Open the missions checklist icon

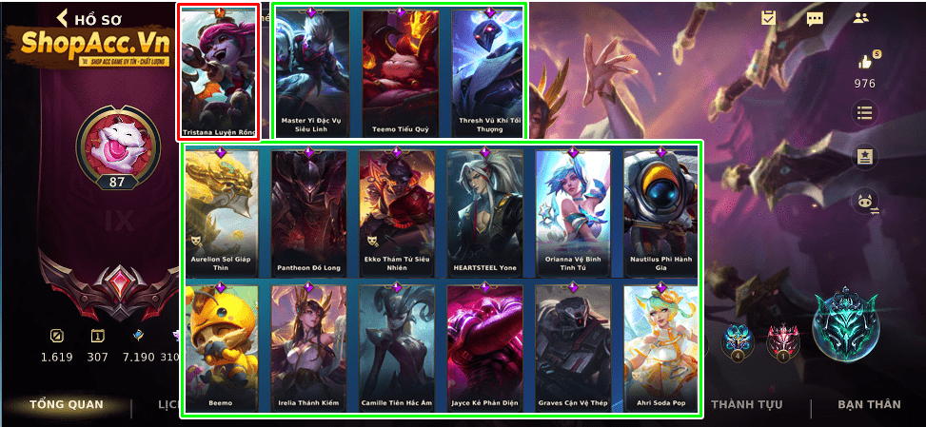click(768, 18)
